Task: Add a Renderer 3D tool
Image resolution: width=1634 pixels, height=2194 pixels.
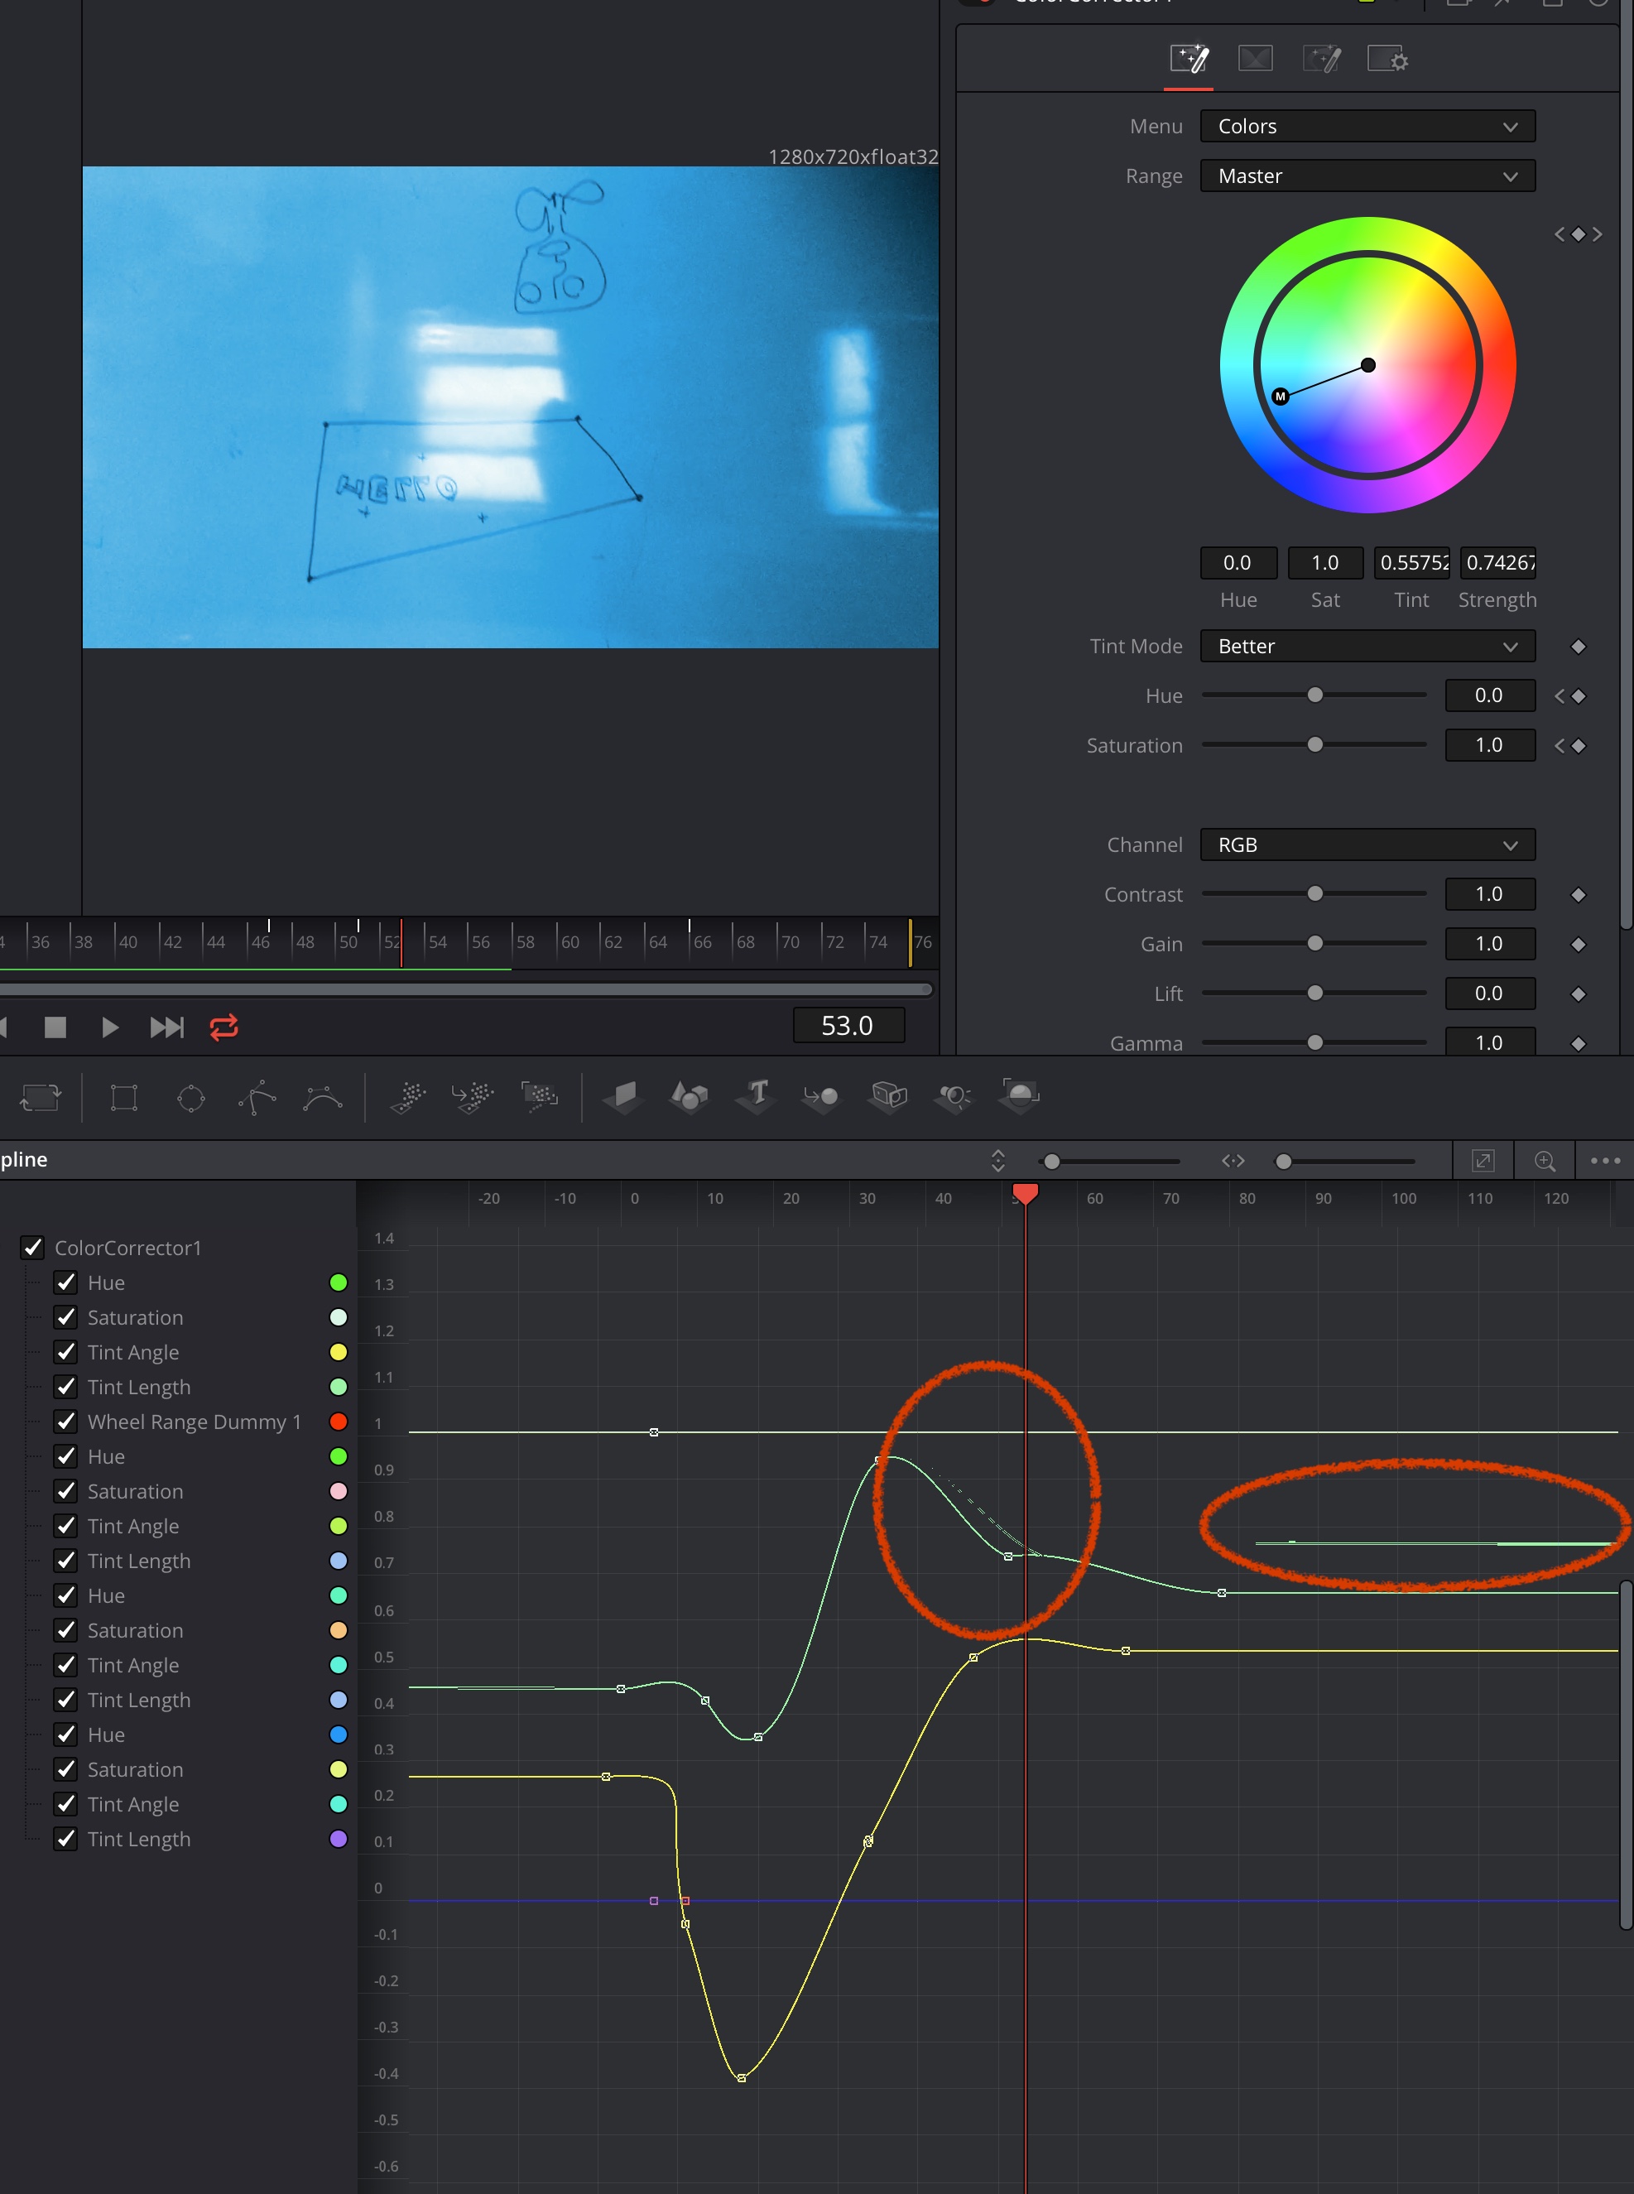Action: (x=1020, y=1095)
